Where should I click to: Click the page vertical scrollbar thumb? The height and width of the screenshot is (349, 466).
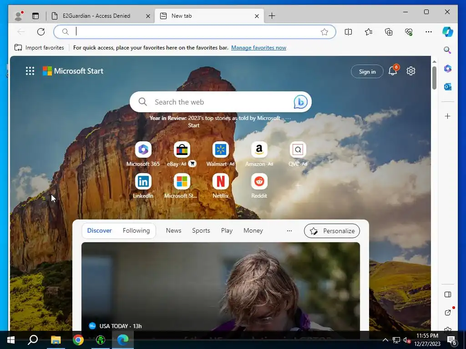434,78
